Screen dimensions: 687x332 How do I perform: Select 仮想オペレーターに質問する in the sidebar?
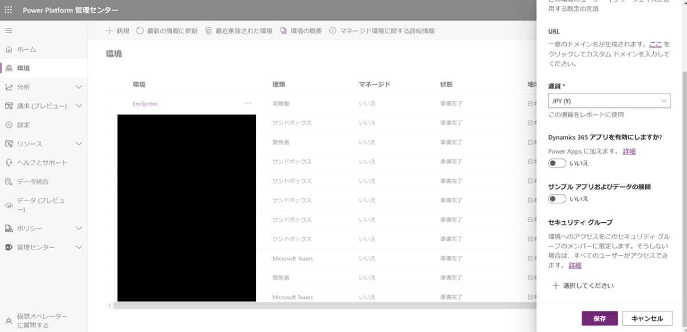click(x=44, y=321)
